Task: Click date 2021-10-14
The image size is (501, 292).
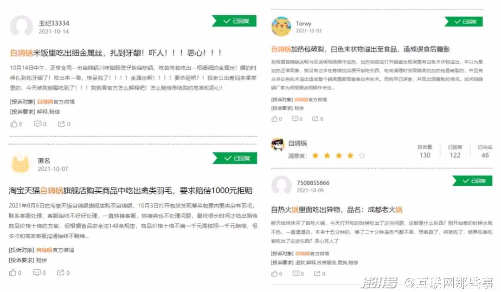Action: 54,32
